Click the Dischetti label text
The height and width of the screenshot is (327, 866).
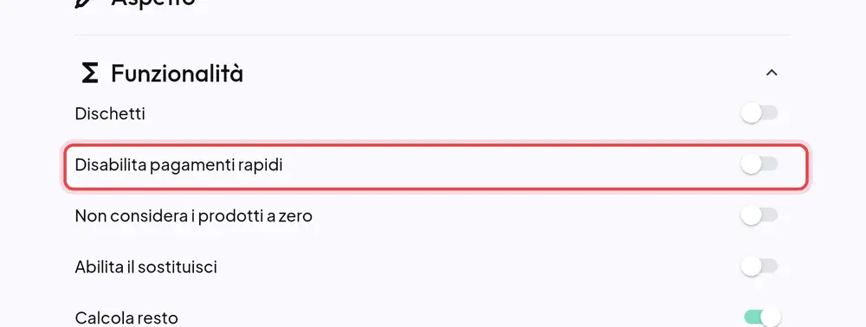110,114
